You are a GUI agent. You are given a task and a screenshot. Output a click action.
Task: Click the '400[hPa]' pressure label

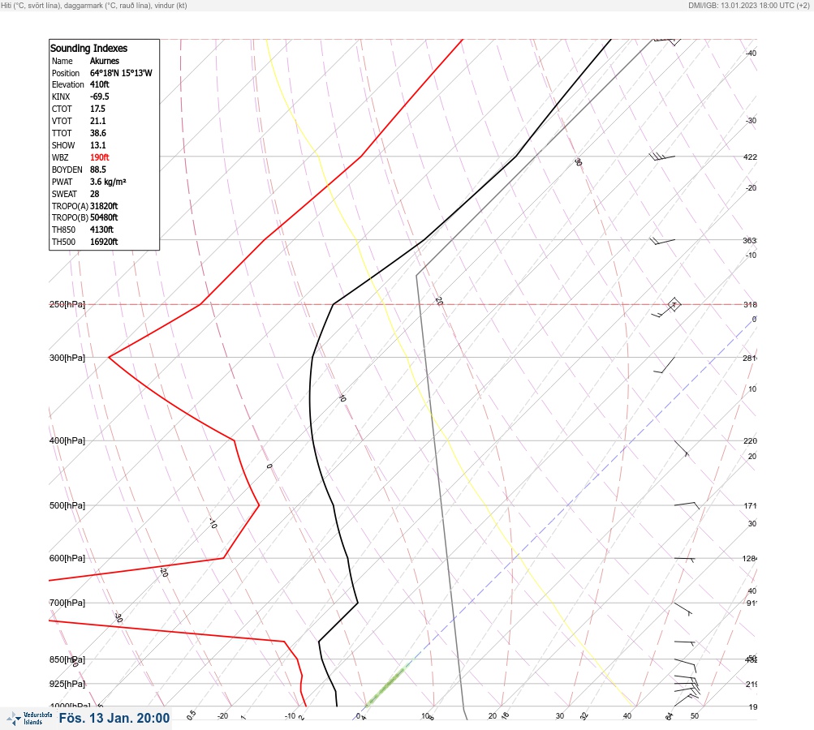click(x=67, y=440)
